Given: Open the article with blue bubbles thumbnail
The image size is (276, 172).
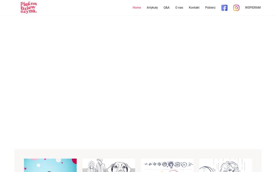Looking at the screenshot, I should [50, 166].
